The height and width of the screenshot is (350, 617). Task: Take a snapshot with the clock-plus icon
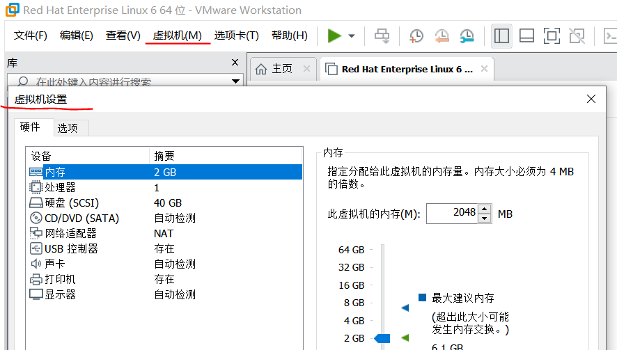[x=416, y=35]
